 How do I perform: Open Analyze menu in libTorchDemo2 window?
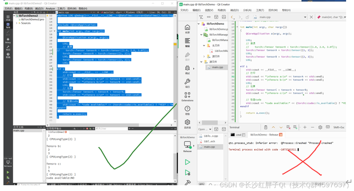[x=50, y=8]
